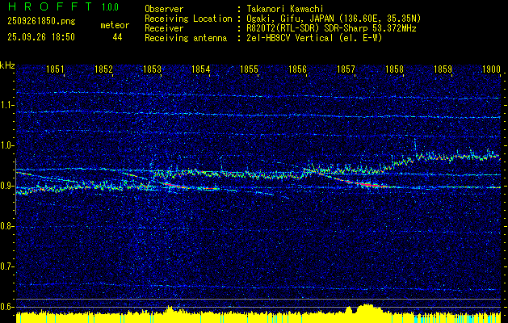Click the meteor count value 44
This screenshot has height=323, width=508.
click(x=118, y=37)
